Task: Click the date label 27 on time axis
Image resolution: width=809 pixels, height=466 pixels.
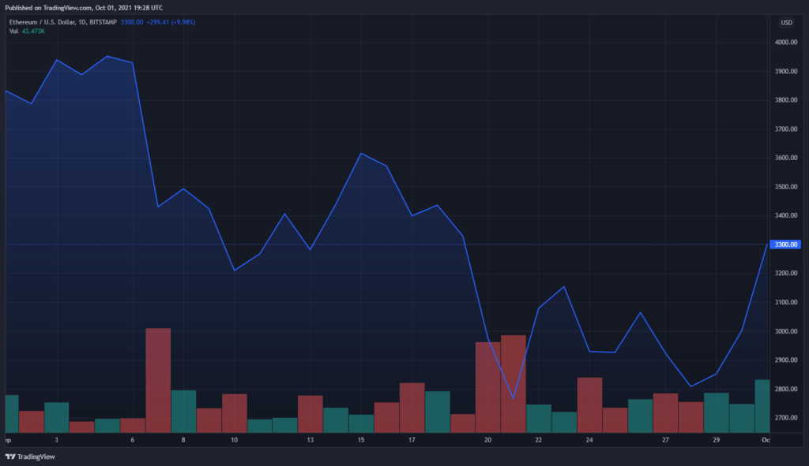Action: coord(665,440)
